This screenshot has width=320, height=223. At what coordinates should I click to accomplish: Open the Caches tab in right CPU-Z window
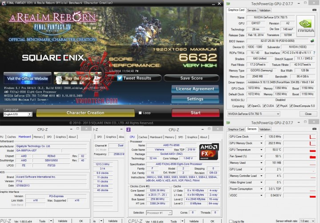click(143, 137)
